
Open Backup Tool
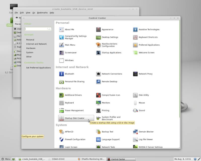coord(105,132)
